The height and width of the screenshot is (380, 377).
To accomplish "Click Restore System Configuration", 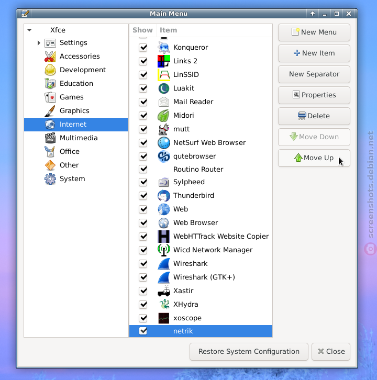I will pos(249,351).
